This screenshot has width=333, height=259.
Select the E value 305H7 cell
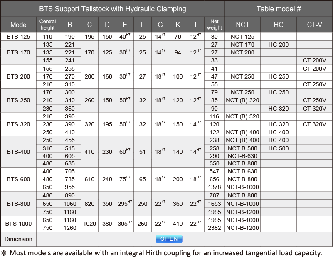pyautogui.click(x=125, y=224)
